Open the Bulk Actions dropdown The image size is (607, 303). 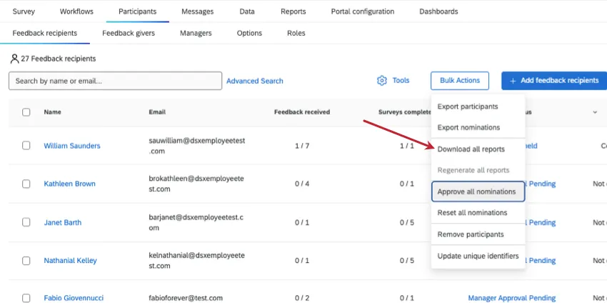coord(459,81)
